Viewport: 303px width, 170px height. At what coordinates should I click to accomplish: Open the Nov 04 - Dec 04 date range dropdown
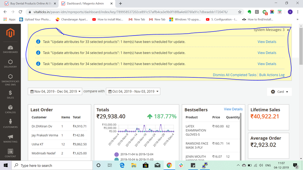(55, 91)
